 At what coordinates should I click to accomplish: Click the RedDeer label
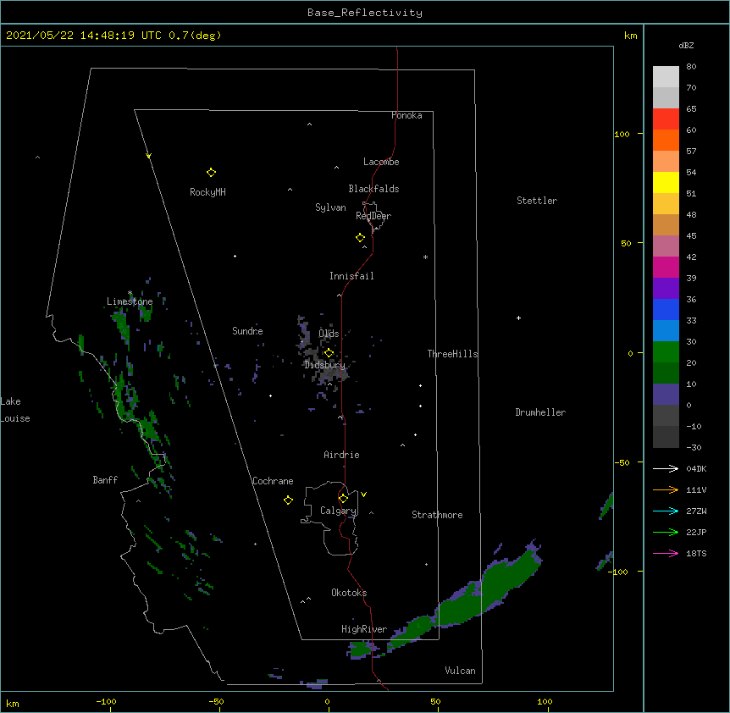pyautogui.click(x=373, y=216)
